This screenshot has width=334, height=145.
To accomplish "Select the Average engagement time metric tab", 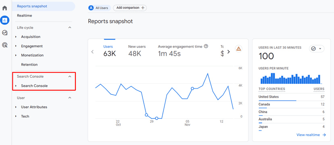I will (x=183, y=51).
